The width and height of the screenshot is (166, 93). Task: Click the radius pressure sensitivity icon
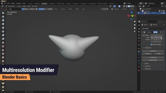tap(37, 9)
